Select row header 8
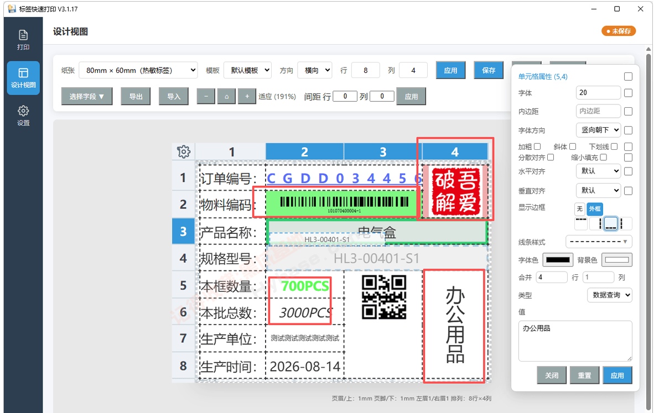This screenshot has width=654, height=413. click(x=183, y=366)
